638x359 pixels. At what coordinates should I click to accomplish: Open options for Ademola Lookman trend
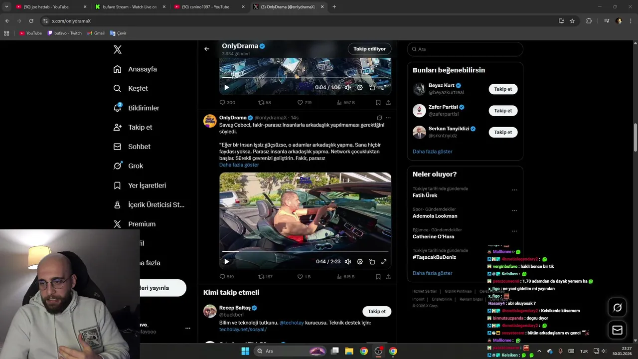514,210
